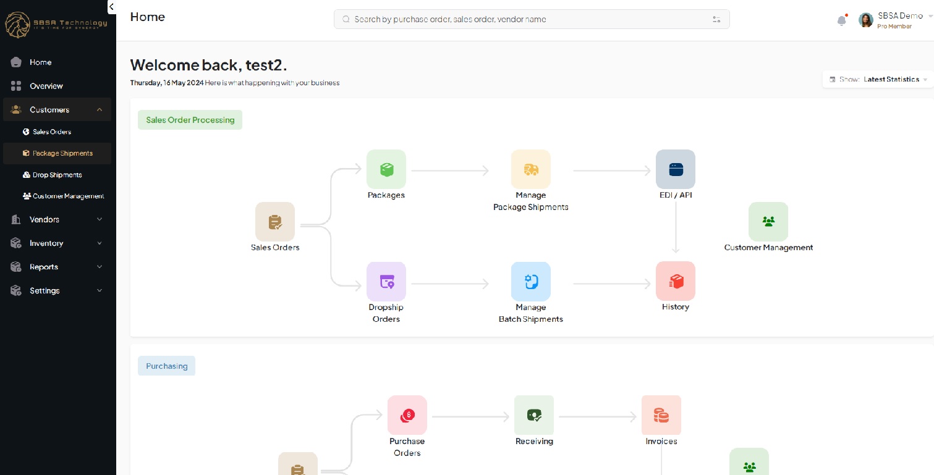Click the Sales Orders sidebar link
The image size is (934, 475).
click(x=51, y=132)
